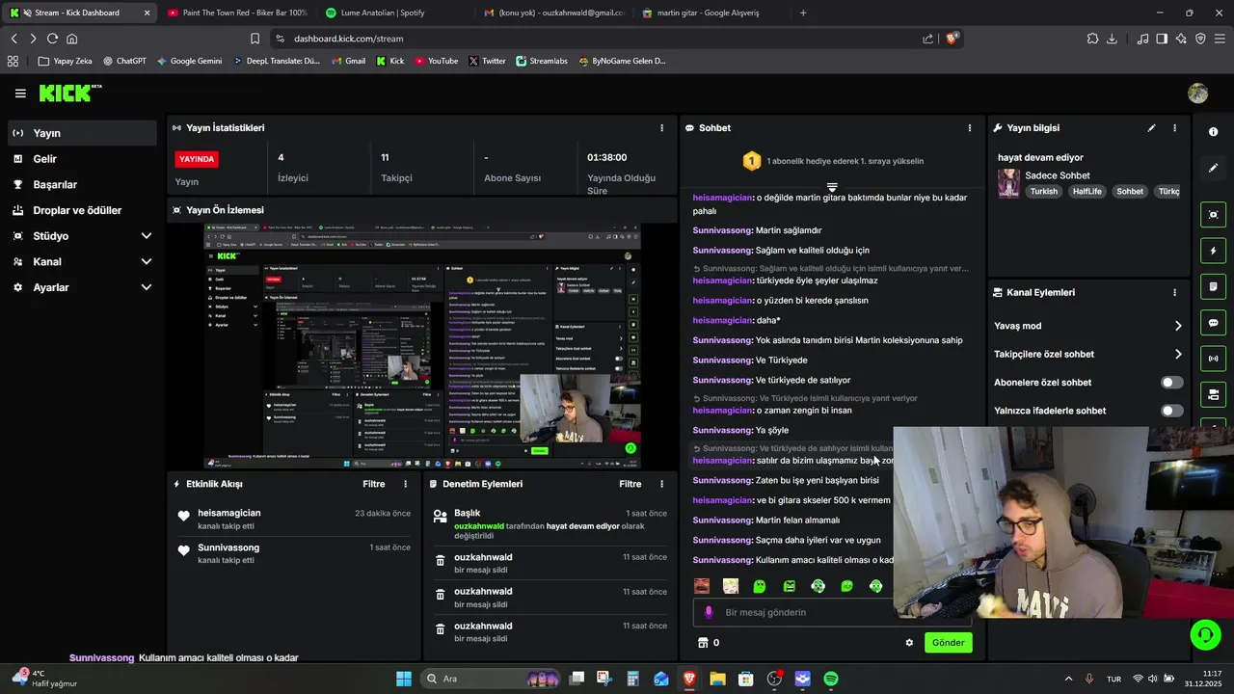Open Brave main hamburger menu
This screenshot has height=694, width=1234.
pos(1220,39)
